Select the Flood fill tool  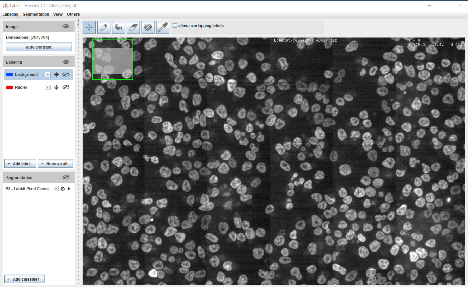click(x=118, y=27)
